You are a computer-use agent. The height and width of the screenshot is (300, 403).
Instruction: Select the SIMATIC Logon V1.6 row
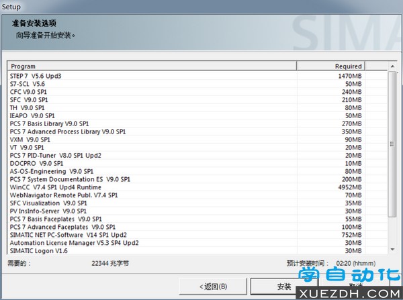(x=197, y=251)
